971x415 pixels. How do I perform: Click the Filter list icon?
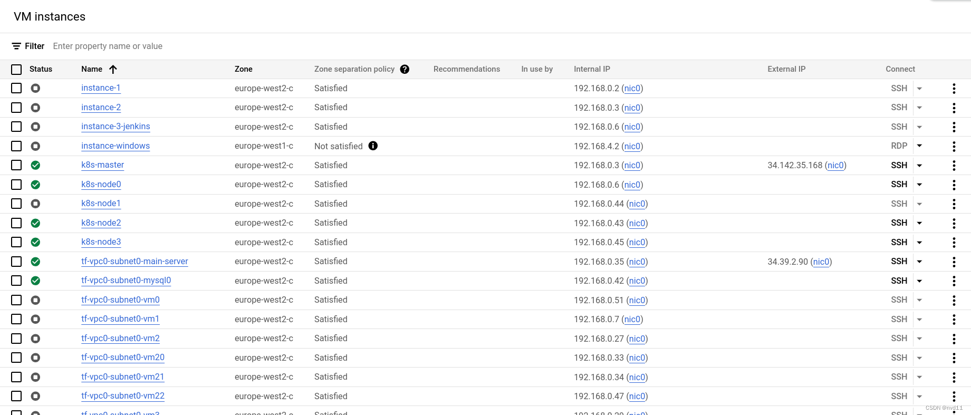(x=16, y=46)
